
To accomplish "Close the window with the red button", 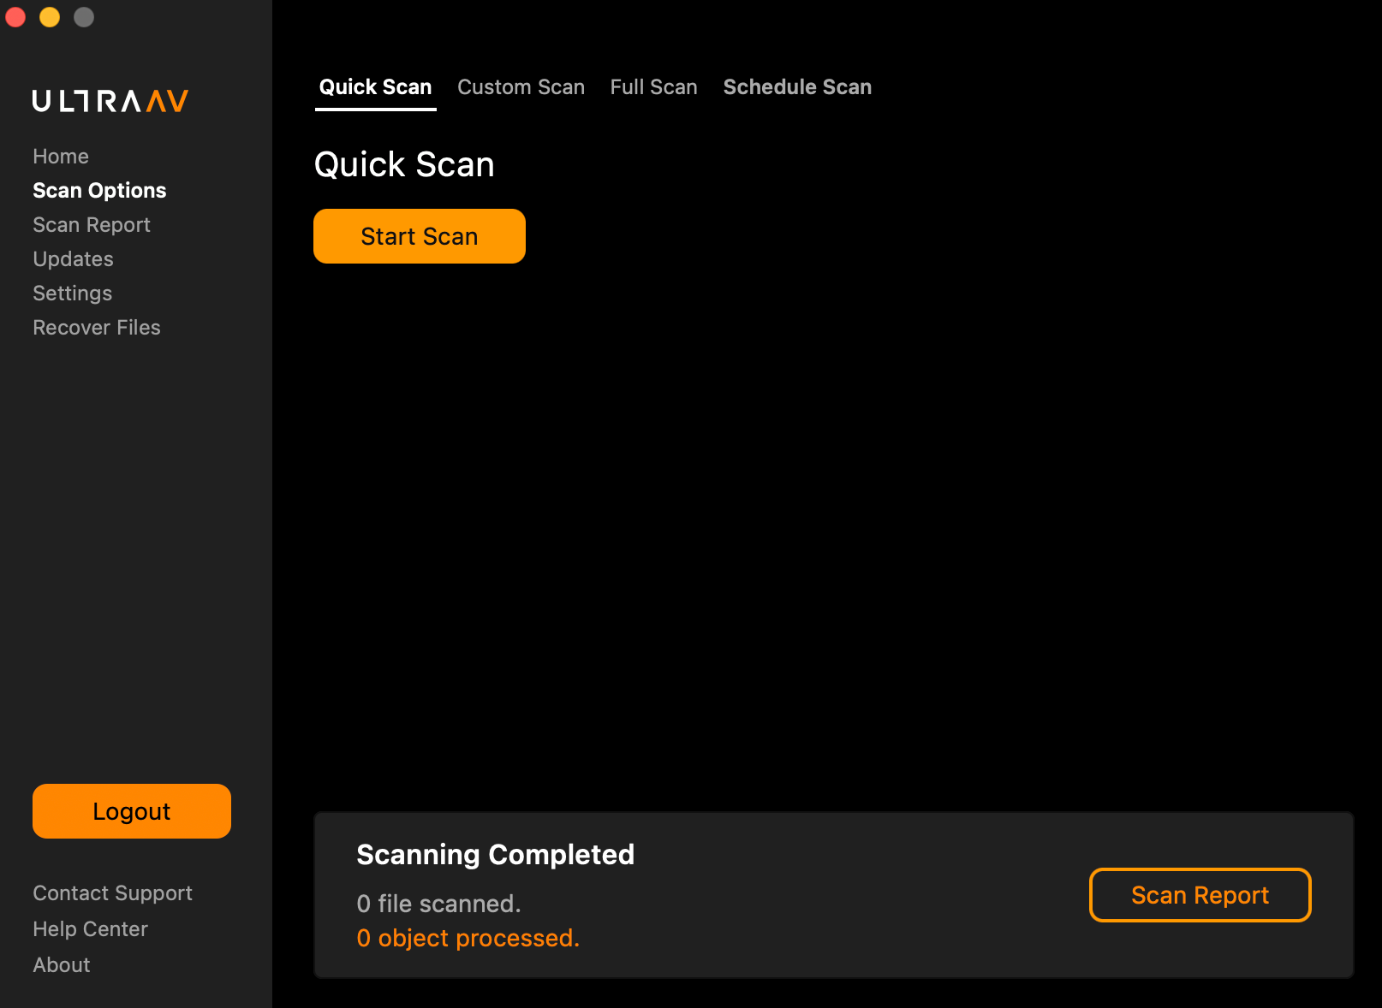I will click(x=15, y=17).
